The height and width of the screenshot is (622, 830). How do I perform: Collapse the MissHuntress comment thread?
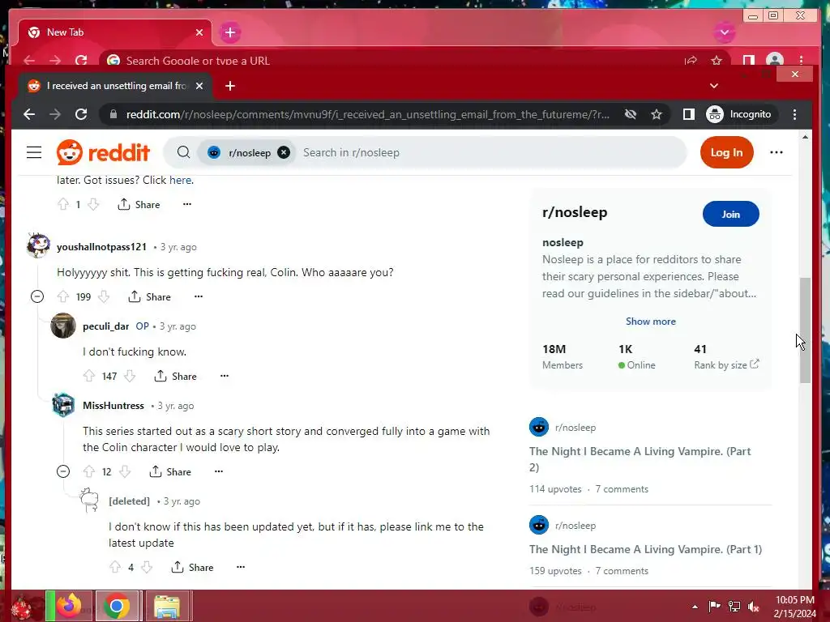[x=63, y=471]
